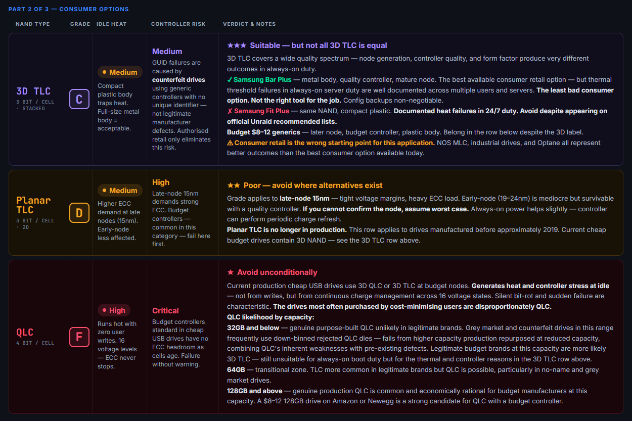Screen dimensions: 632x421
Task: Click the Critical controller risk label in QLC row
Action: (165, 311)
